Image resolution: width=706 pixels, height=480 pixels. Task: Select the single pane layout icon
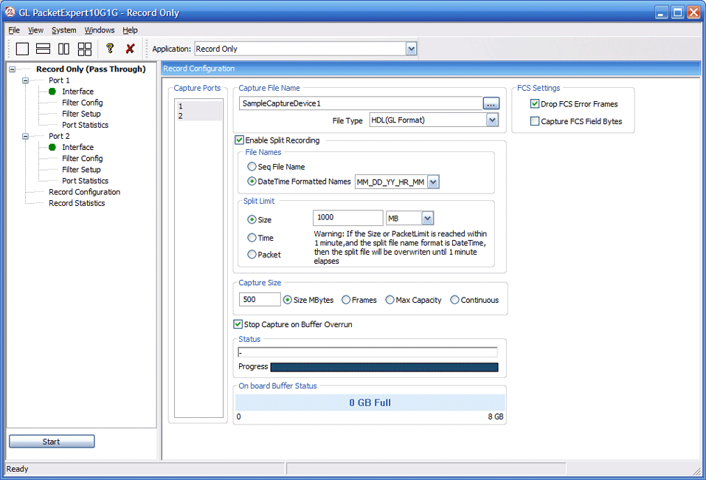coord(22,49)
